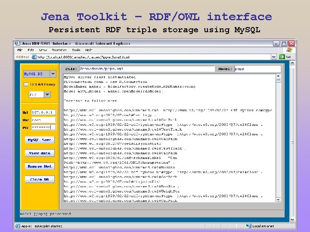Click the Remove Mod button
Screen dimensions: 310x232
tap(40, 166)
